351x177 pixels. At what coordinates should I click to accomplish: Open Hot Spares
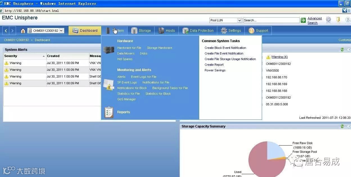125,59
